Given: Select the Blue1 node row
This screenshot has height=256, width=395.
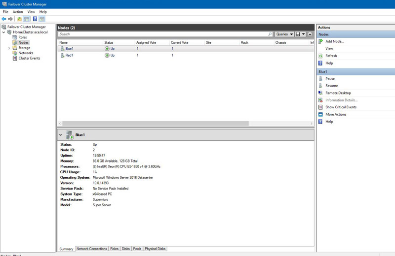Looking at the screenshot, I should pyautogui.click(x=186, y=49).
